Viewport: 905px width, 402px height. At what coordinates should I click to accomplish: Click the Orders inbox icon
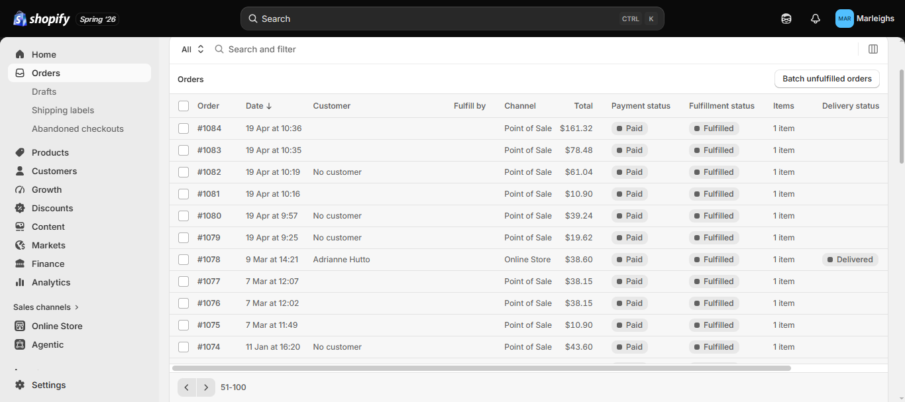(x=20, y=73)
